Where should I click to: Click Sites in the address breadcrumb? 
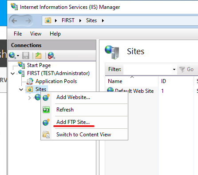pyautogui.click(x=91, y=20)
